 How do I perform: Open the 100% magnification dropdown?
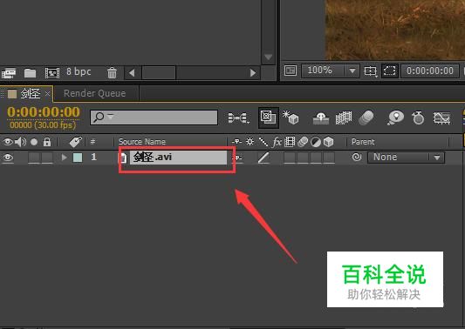(330, 70)
